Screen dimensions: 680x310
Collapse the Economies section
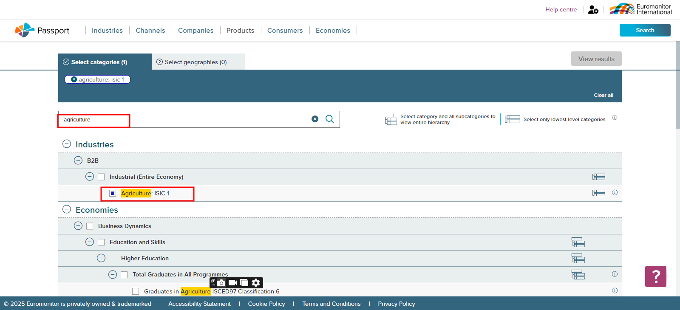click(x=67, y=209)
